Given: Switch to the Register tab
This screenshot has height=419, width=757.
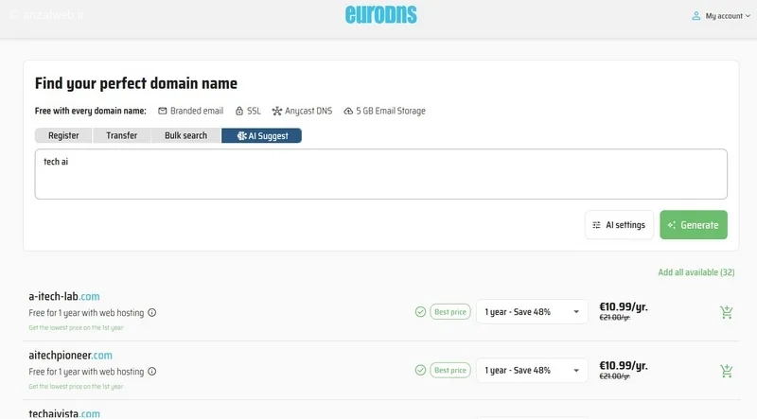Looking at the screenshot, I should pos(63,135).
